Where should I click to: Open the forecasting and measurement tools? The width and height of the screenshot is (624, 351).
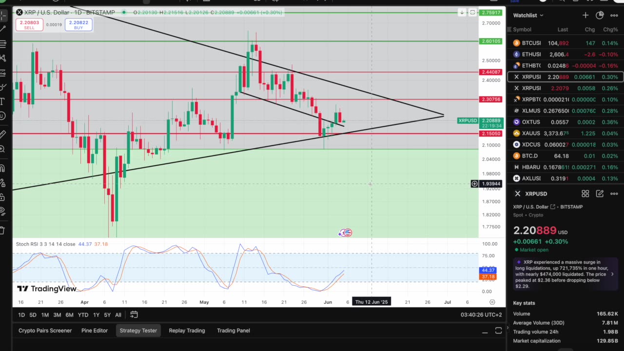point(3,73)
